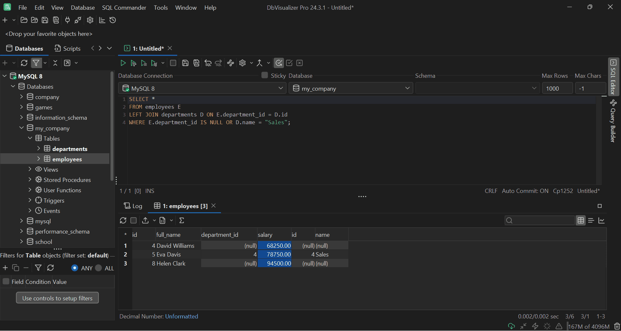
Task: Select the Undo SQL icon
Action: point(208,63)
